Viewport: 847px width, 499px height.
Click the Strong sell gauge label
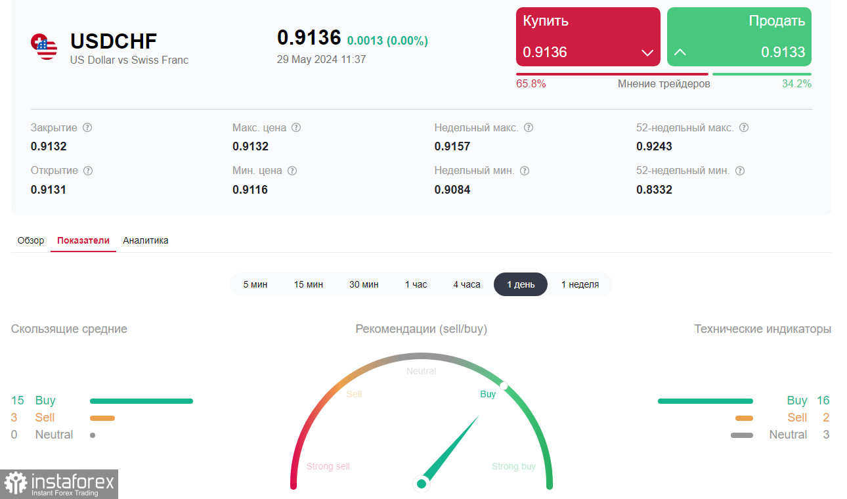[328, 467]
